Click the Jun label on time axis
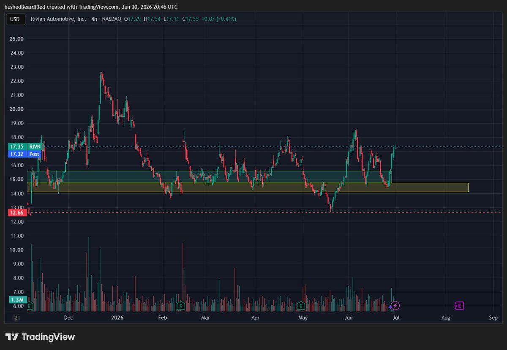The height and width of the screenshot is (350, 507). (x=349, y=317)
